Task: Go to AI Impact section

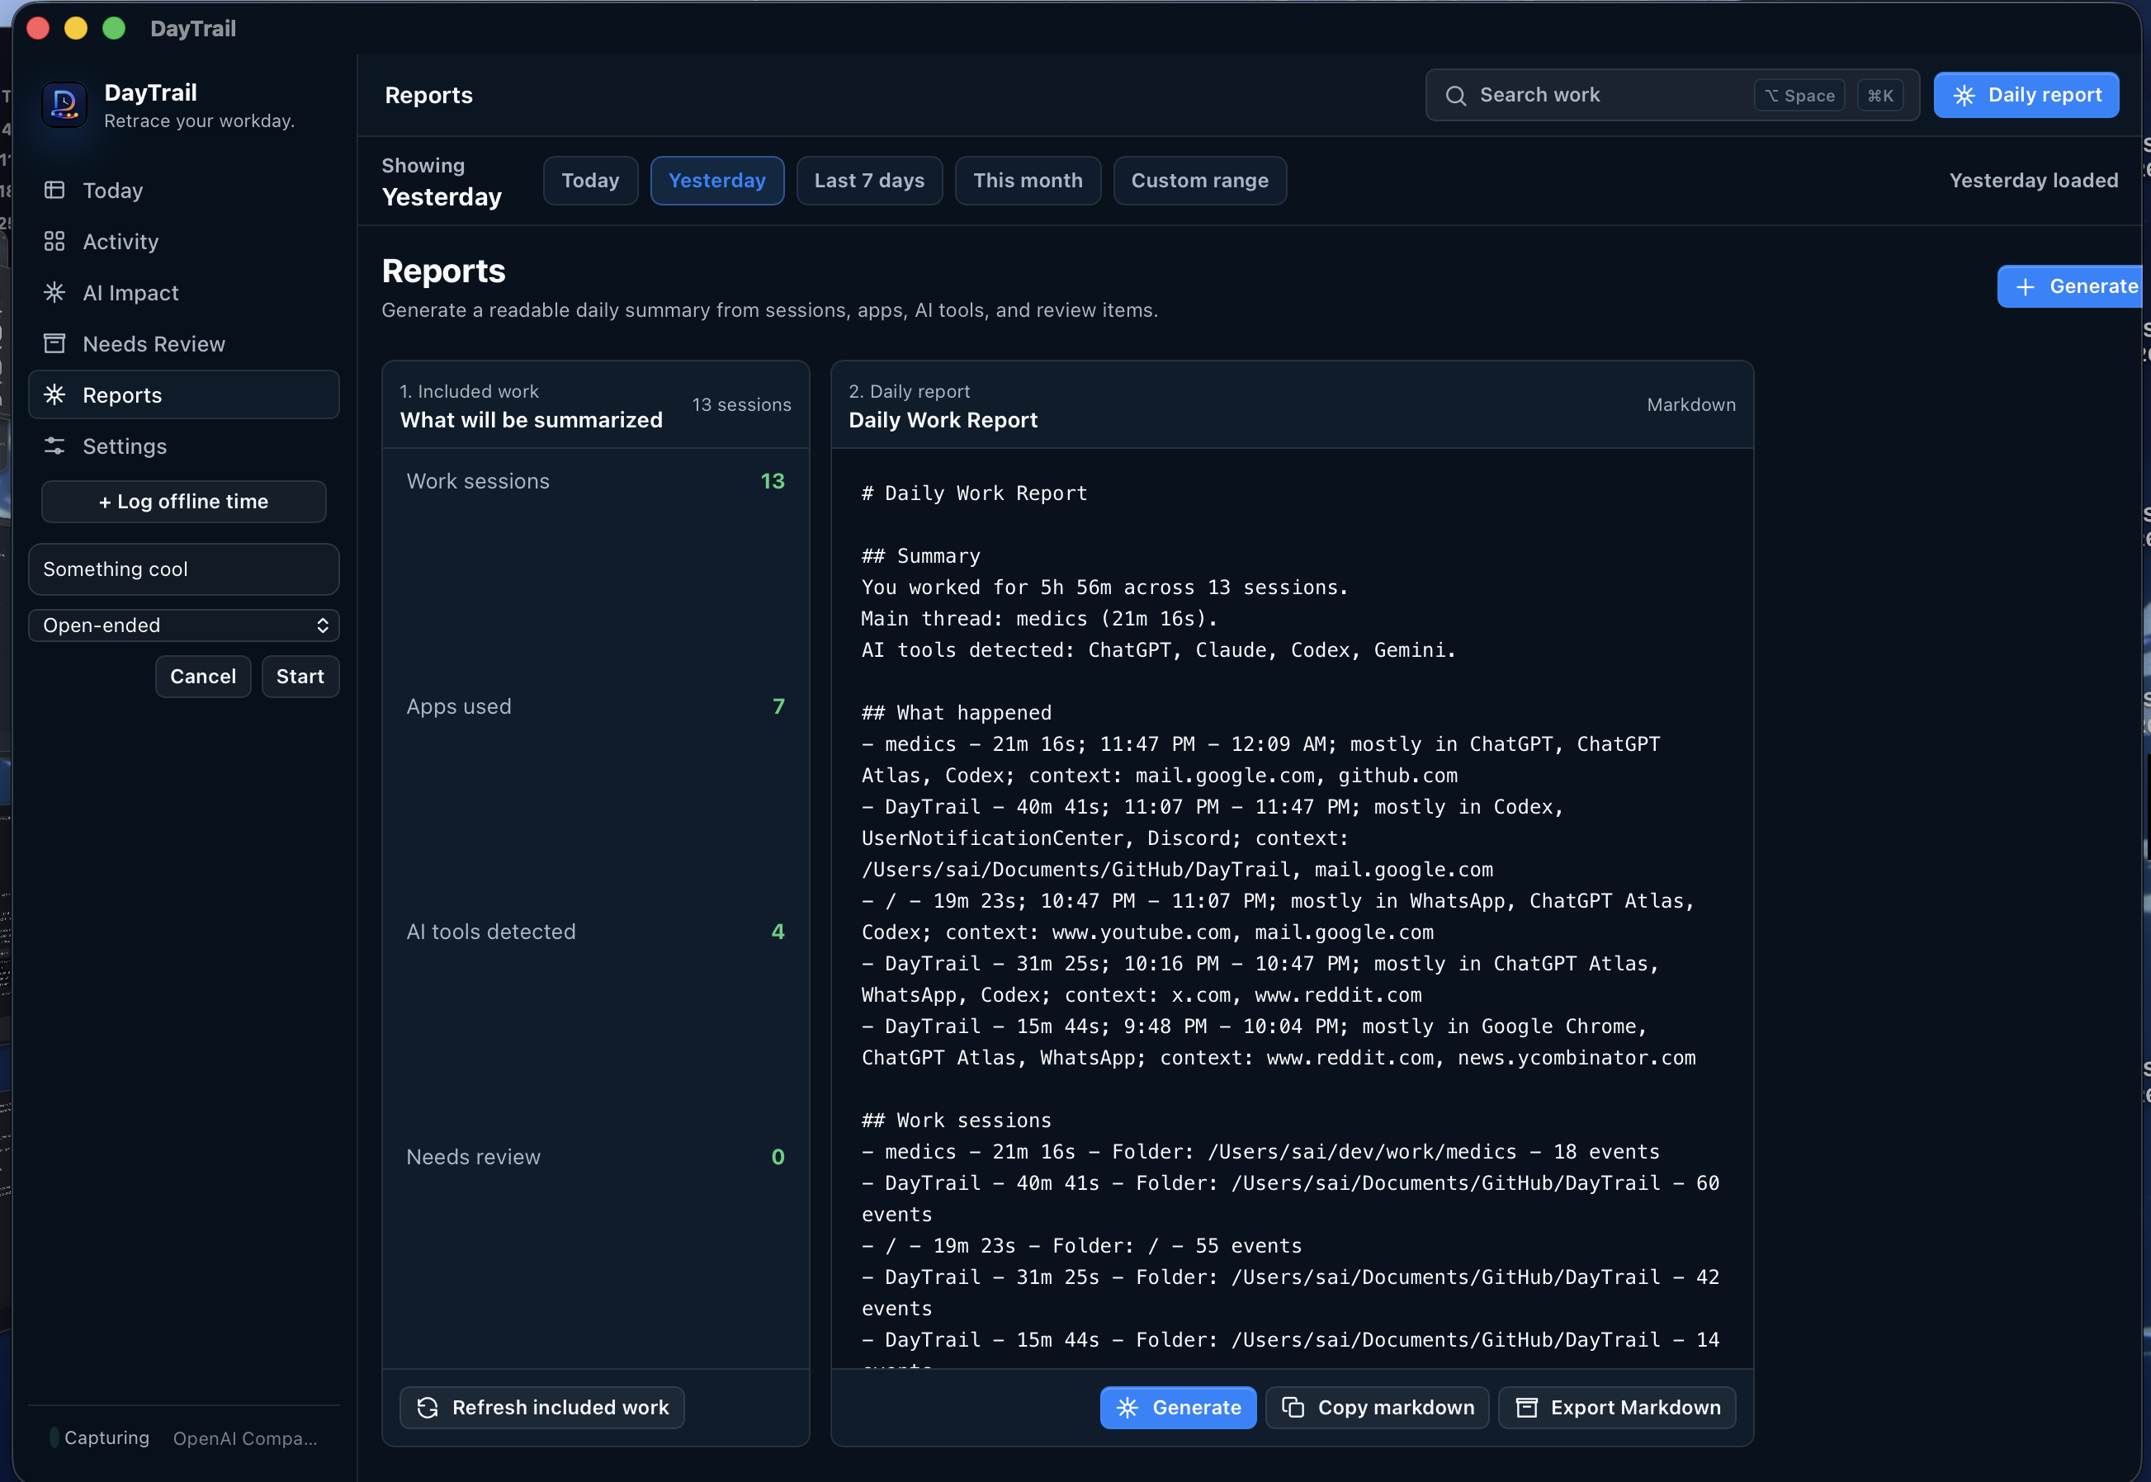Action: coord(184,292)
